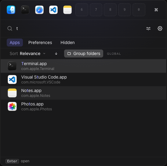Screen dimensions: 167x166
Task: Select empty slot 7
Action: pyautogui.click(x=96, y=10)
